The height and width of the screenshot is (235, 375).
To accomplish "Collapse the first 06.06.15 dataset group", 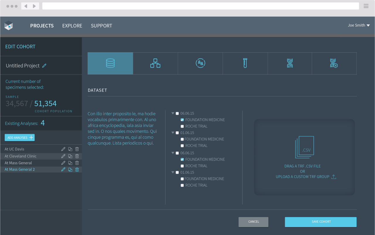I will (x=173, y=113).
